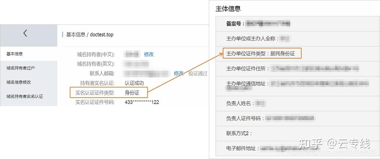The image size is (380, 159).
Task: Click 身份证 value
Action: [x=132, y=93]
